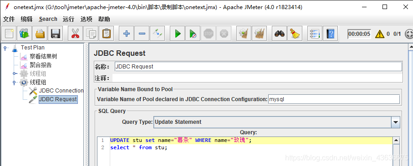The image size is (413, 166).
Task: Click the Shutdown threads icon
Action: 224,34
